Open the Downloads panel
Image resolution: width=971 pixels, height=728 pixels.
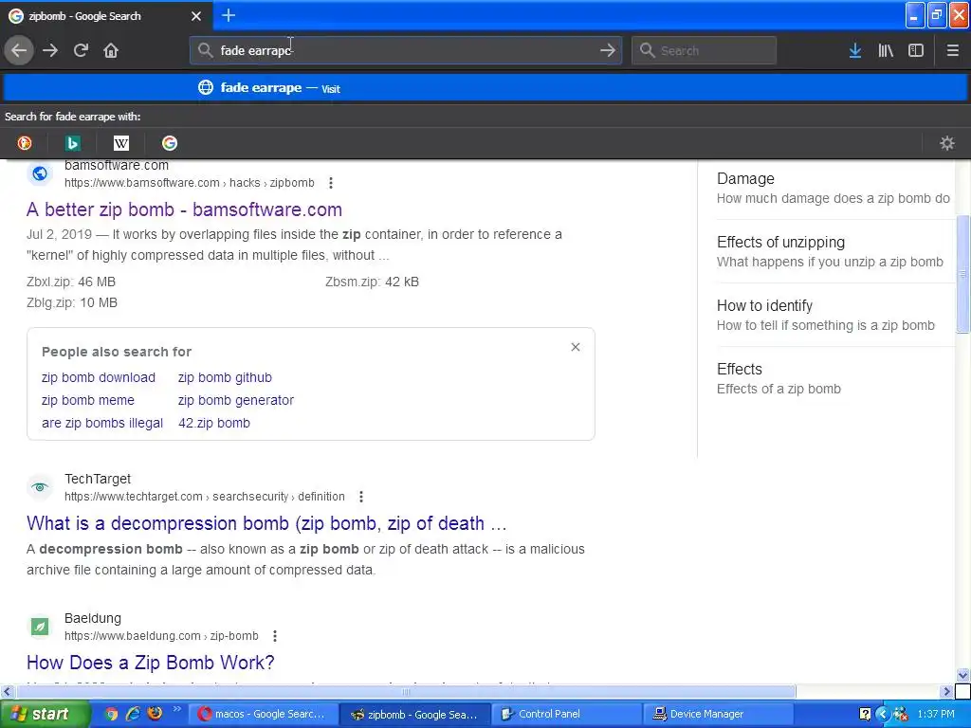coord(855,51)
